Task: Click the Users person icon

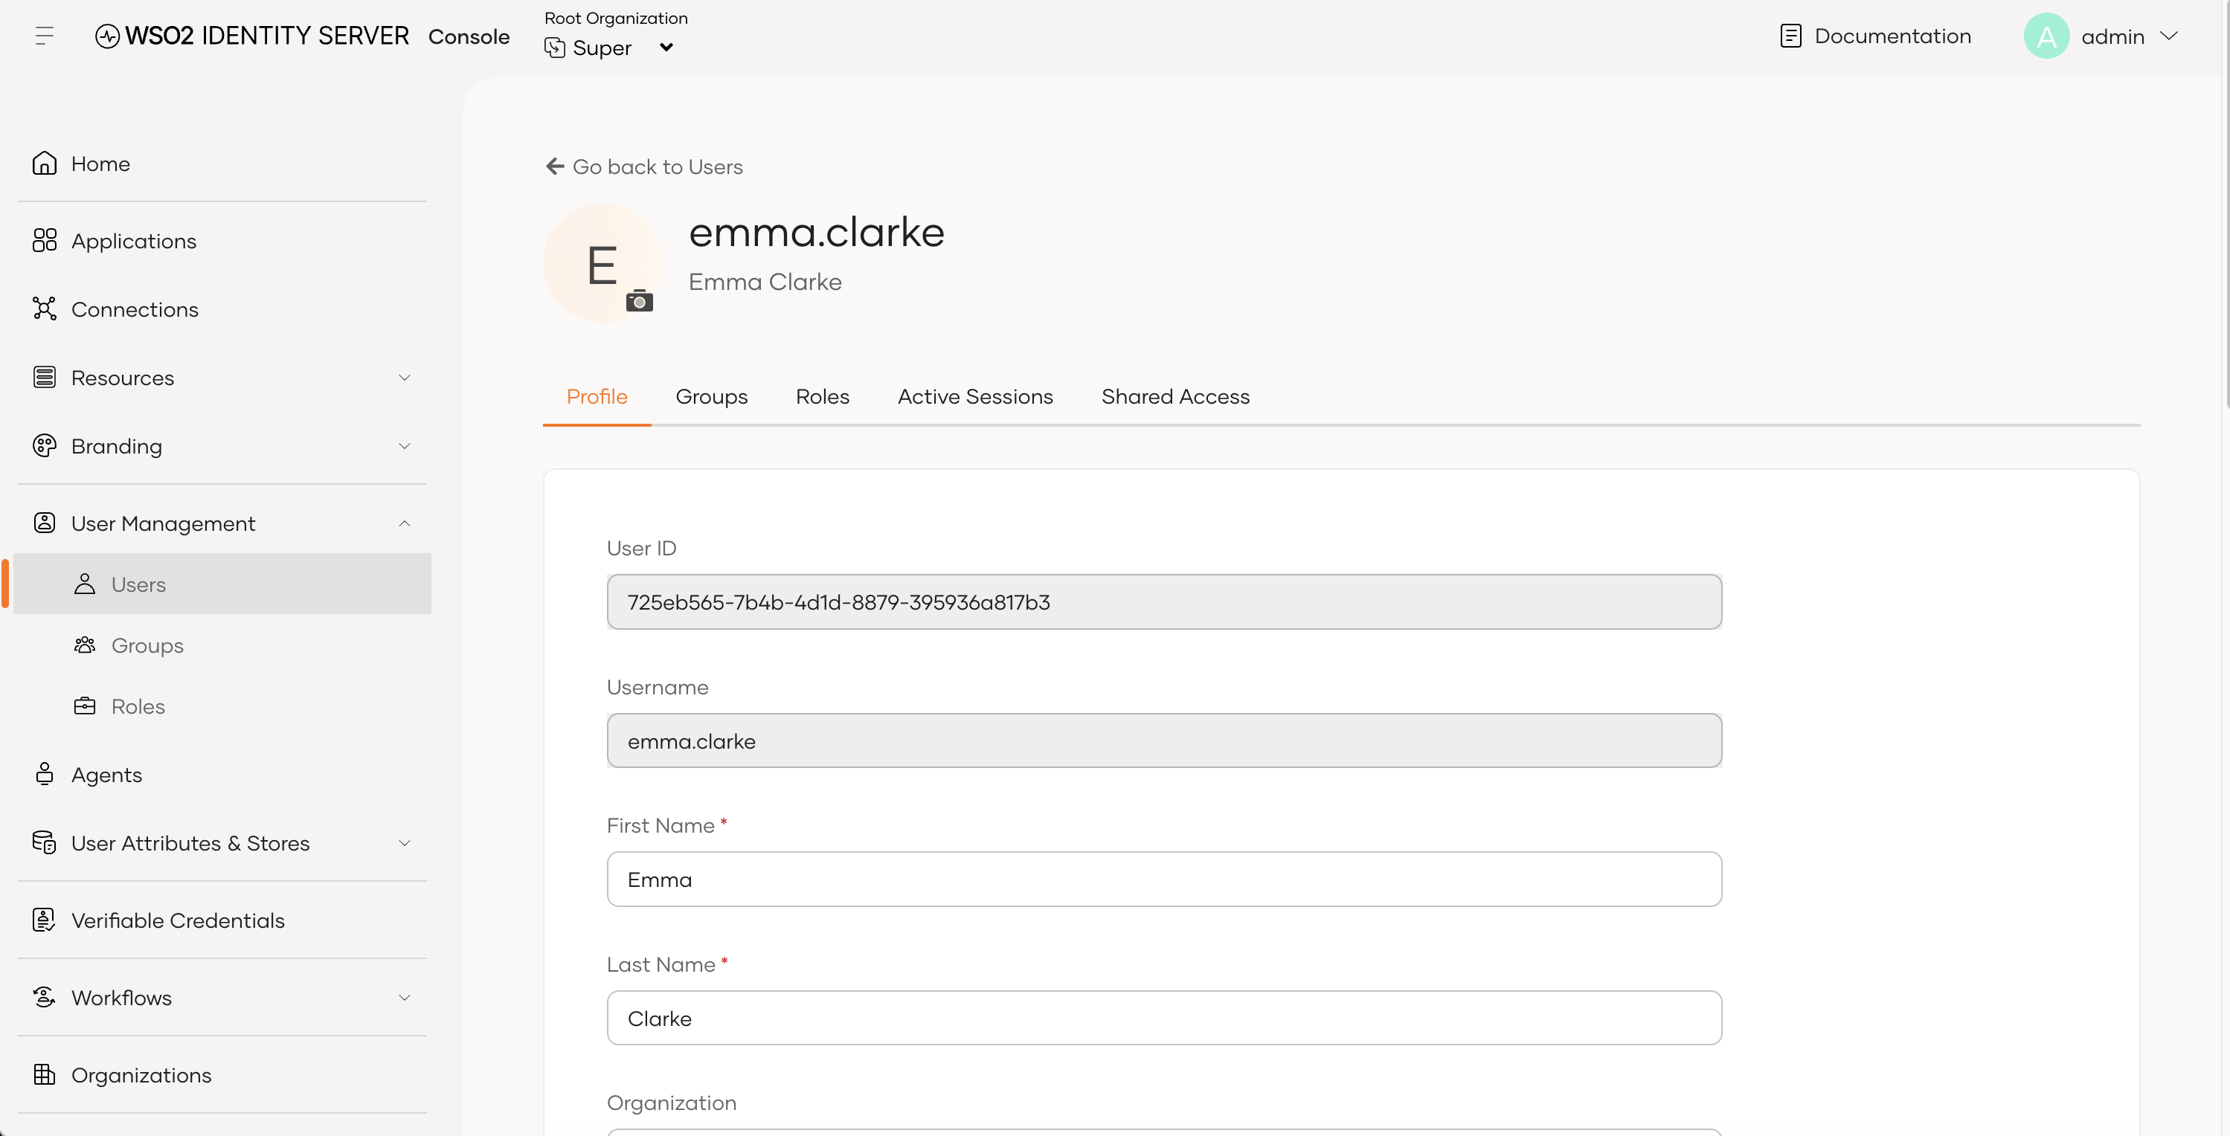Action: 85,584
